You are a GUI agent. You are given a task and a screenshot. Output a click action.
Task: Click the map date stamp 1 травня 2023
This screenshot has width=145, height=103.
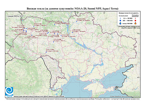click(x=15, y=16)
